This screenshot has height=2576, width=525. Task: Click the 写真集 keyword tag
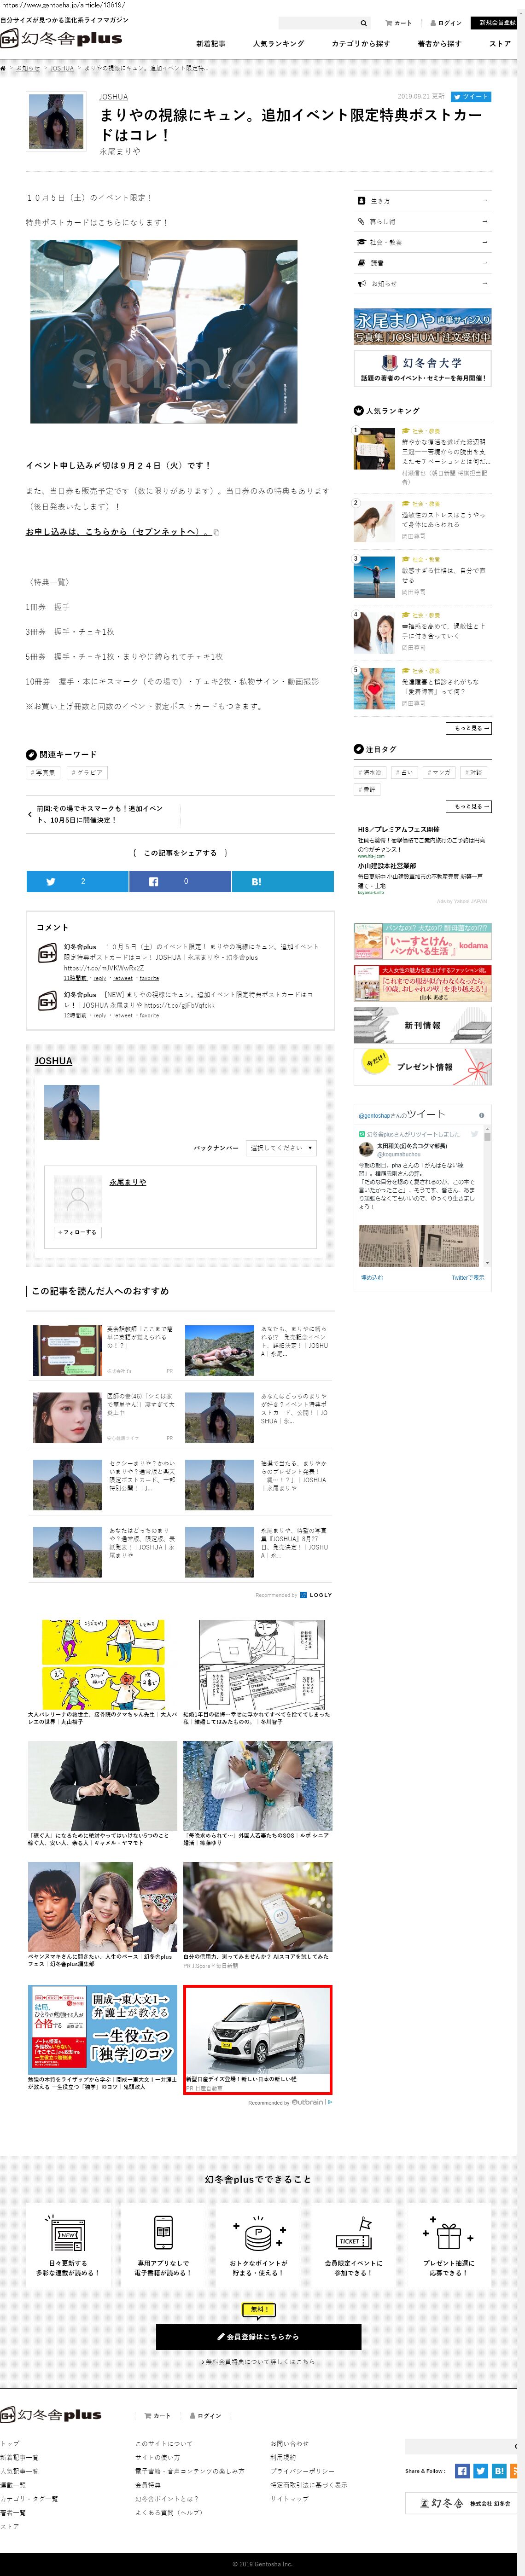43,772
